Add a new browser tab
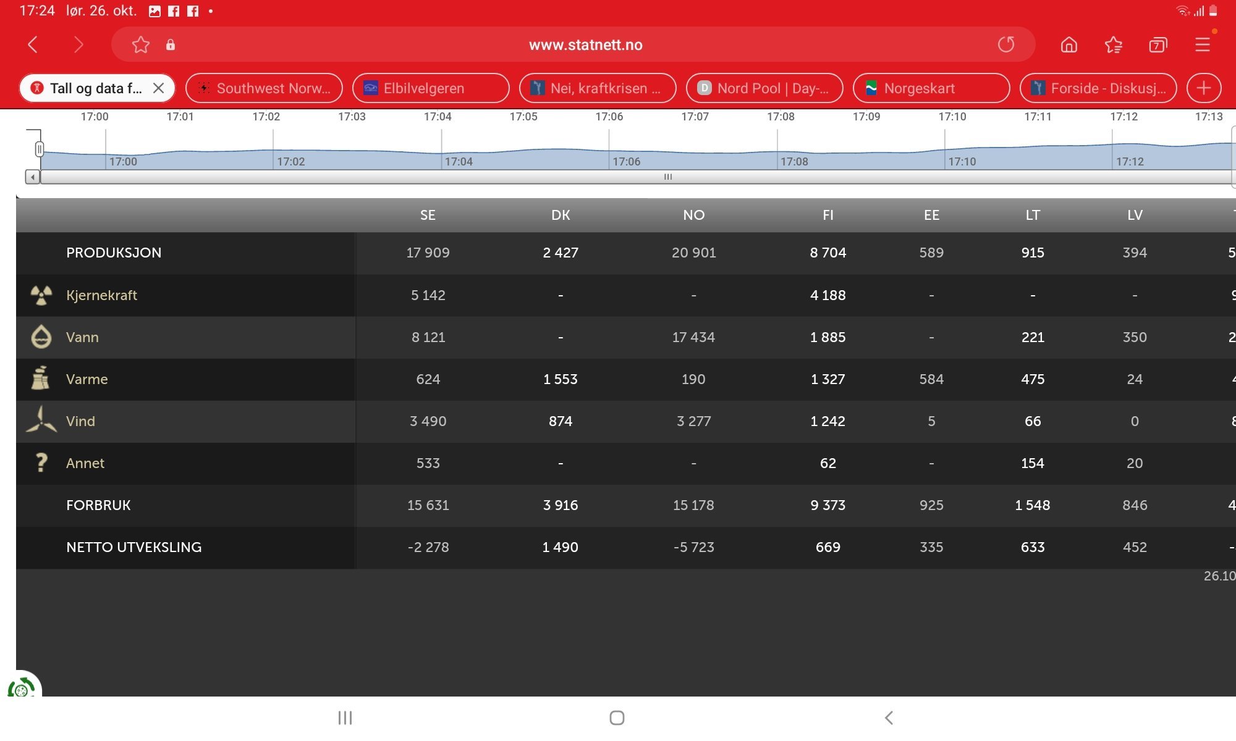The image size is (1236, 741). click(x=1204, y=88)
